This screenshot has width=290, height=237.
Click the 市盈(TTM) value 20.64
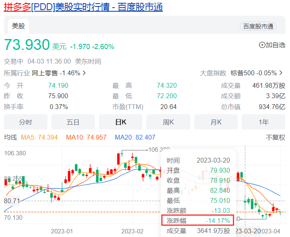pyautogui.click(x=169, y=107)
